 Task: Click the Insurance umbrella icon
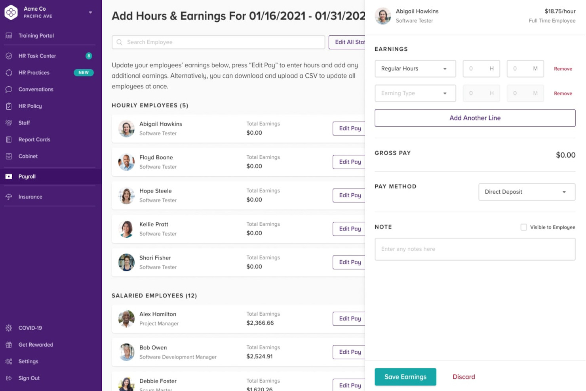pos(9,197)
